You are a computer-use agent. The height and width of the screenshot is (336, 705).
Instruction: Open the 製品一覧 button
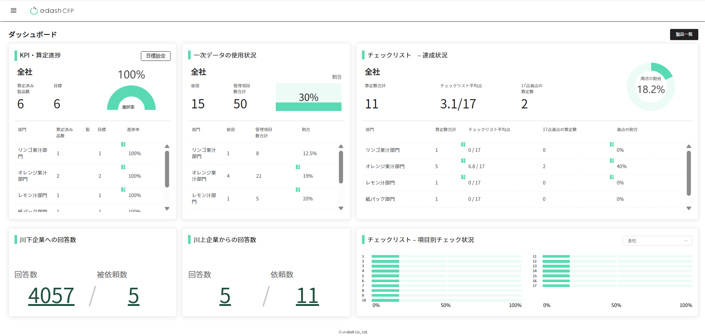pos(684,34)
